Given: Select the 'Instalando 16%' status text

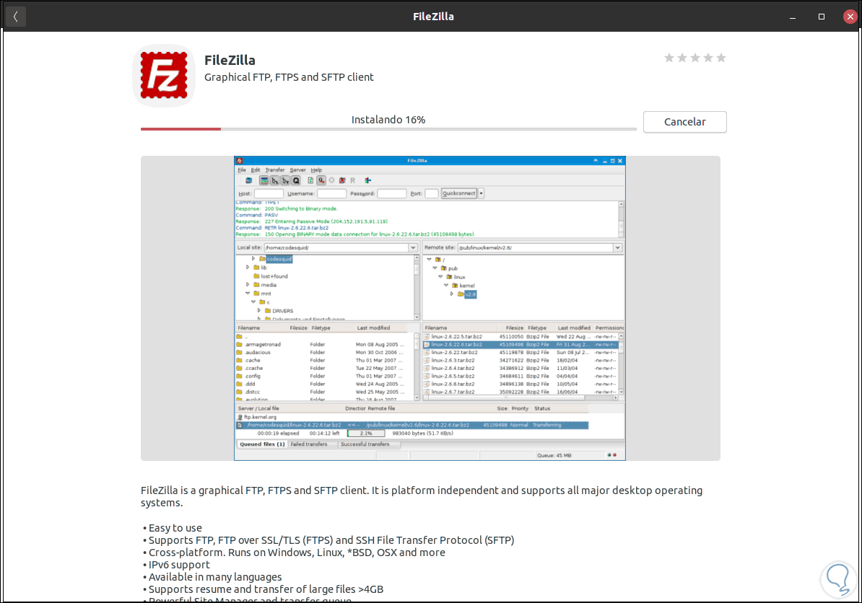Looking at the screenshot, I should pyautogui.click(x=388, y=120).
